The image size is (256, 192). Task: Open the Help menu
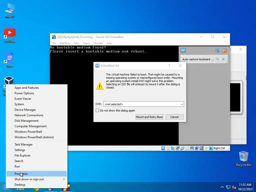pyautogui.click(x=109, y=43)
